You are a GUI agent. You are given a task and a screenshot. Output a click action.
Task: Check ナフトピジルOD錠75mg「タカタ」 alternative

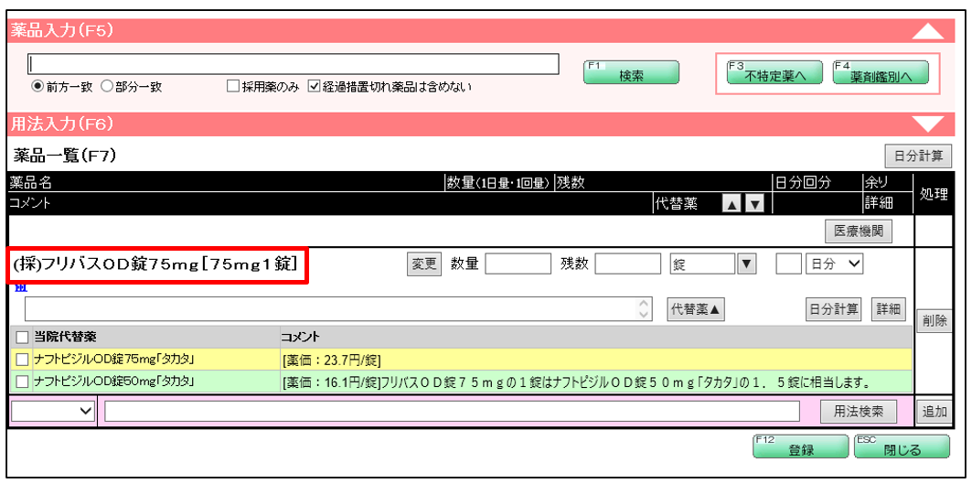23,359
